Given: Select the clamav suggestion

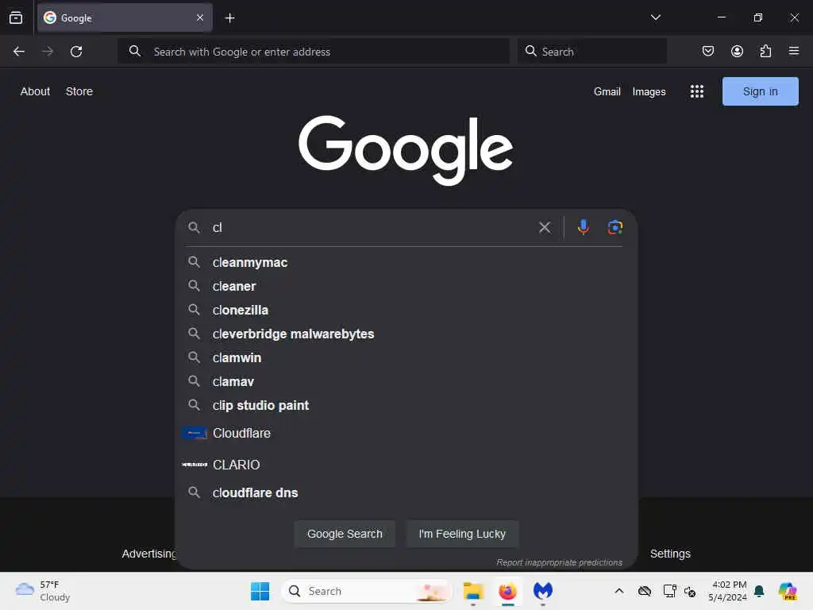Looking at the screenshot, I should (x=406, y=382).
